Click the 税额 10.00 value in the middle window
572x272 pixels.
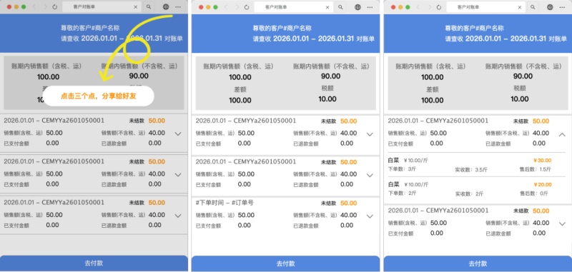tap(327, 99)
